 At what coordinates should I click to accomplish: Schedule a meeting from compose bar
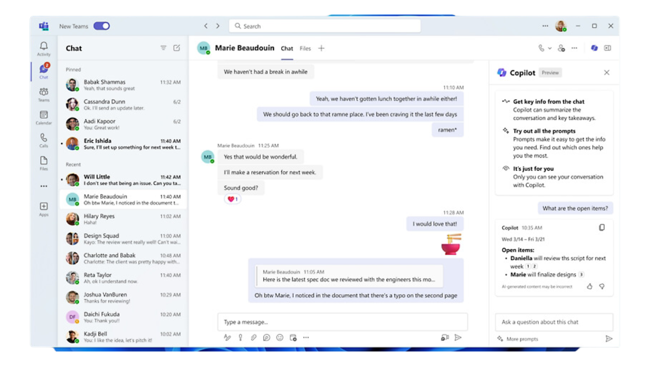[293, 337]
